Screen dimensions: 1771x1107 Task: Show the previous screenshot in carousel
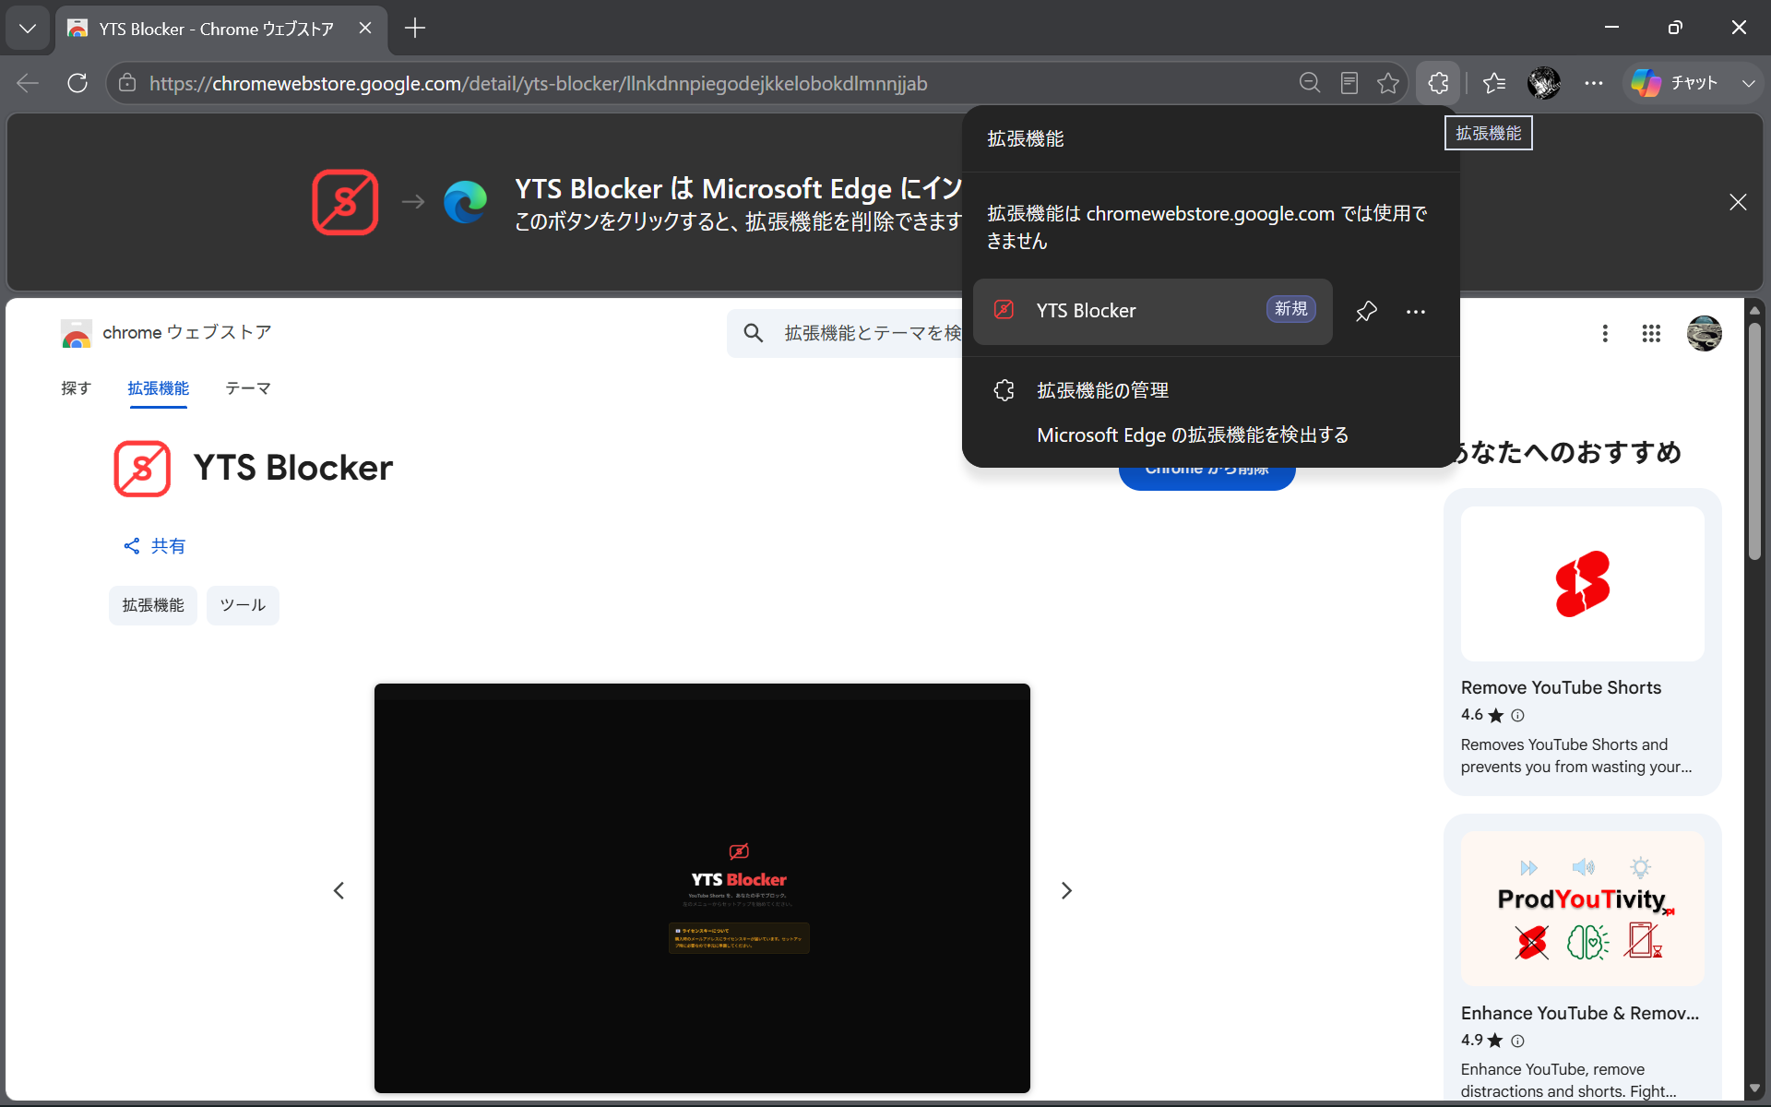(339, 890)
